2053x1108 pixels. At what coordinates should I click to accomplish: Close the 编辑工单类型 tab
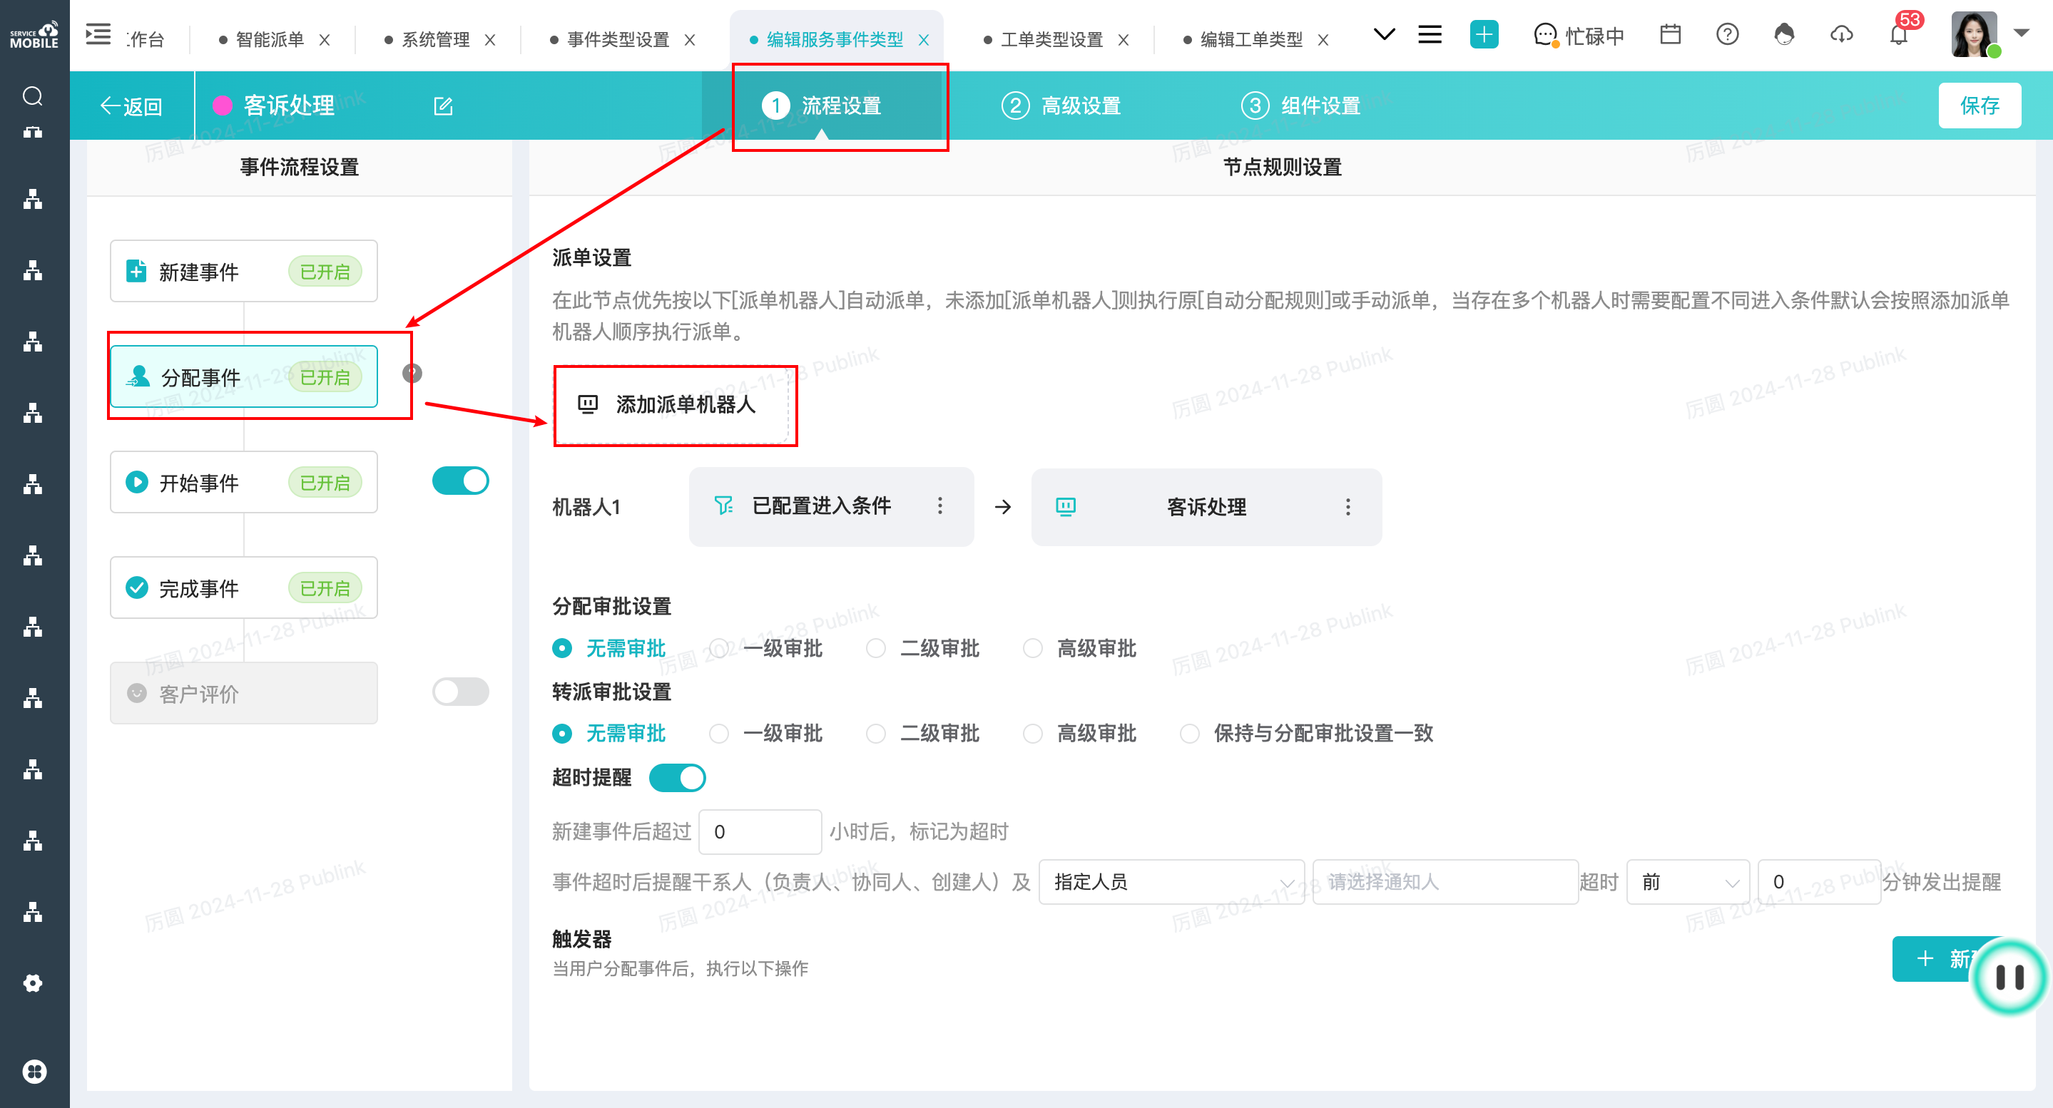tap(1323, 40)
